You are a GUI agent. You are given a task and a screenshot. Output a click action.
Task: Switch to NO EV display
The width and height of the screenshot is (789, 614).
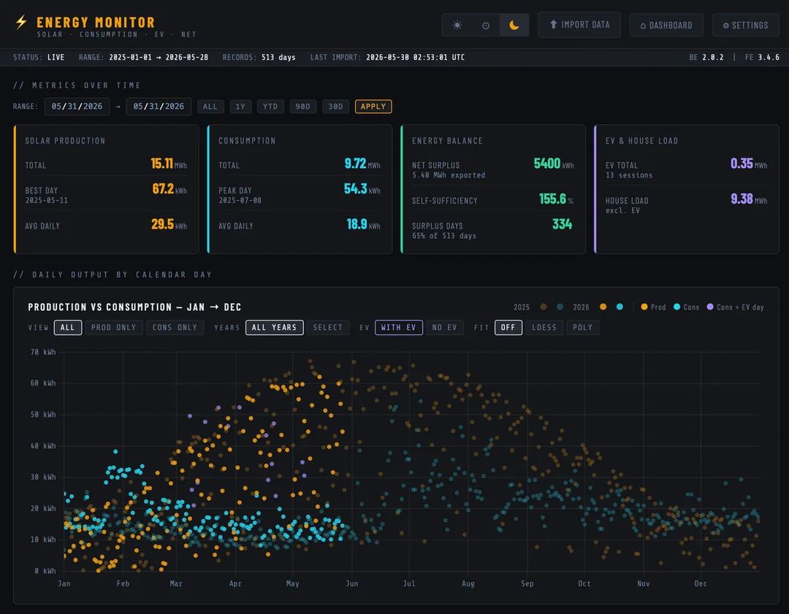pos(445,327)
